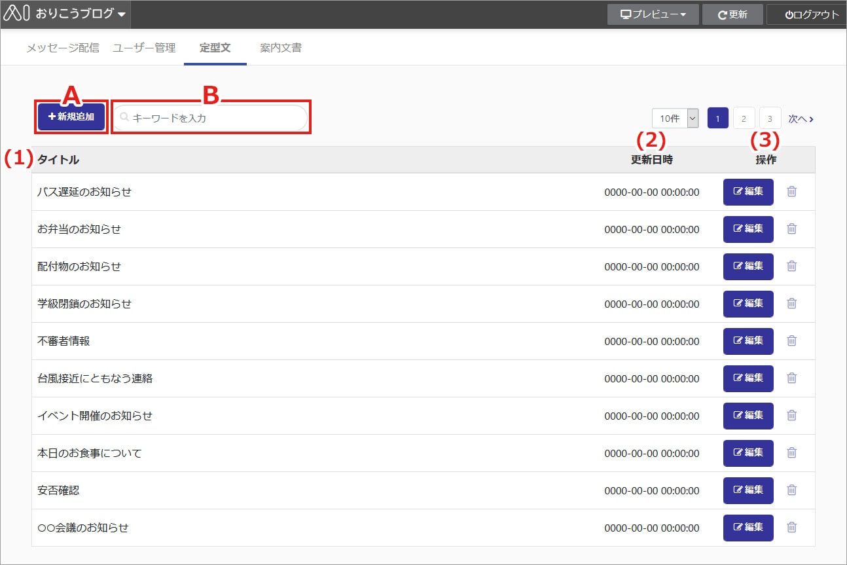Edit the 本日のお食事について template

click(748, 453)
